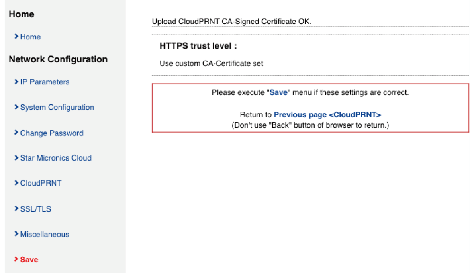Viewport: 474px width, 273px height.
Task: Click the chevron icon beside Miscellaneous
Action: point(16,234)
